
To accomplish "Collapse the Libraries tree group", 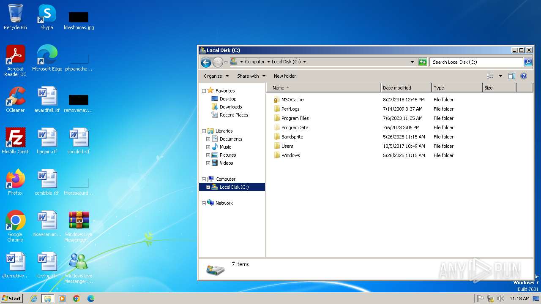I will click(x=204, y=131).
